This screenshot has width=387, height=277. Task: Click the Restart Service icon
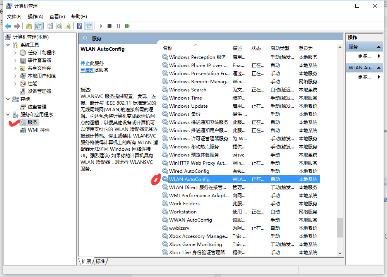coord(127,26)
